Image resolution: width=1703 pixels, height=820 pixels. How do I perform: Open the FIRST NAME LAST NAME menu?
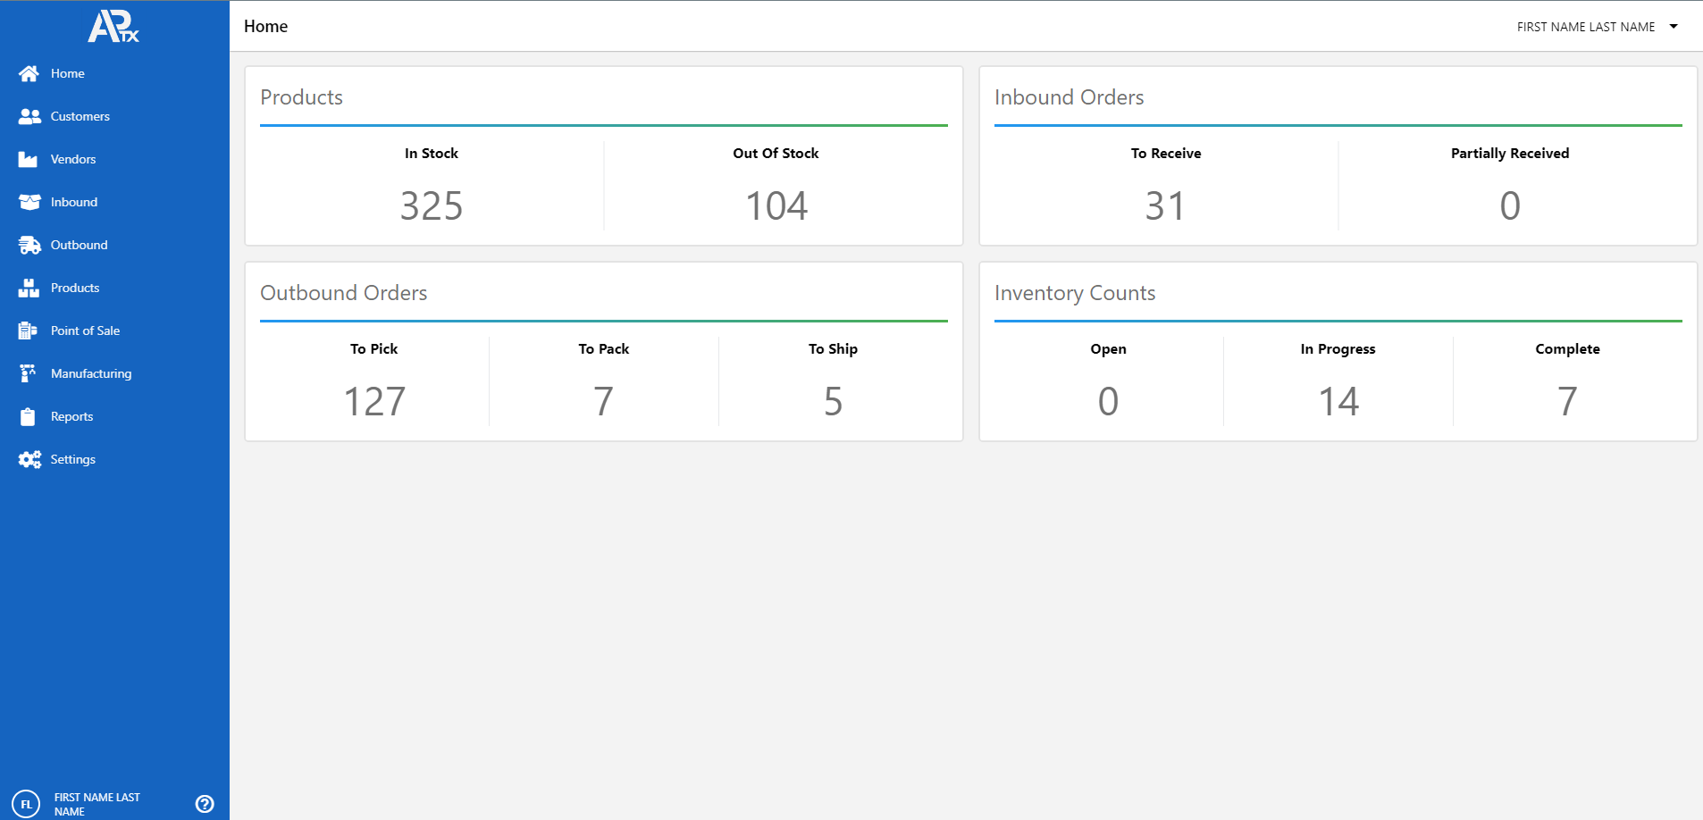[x=1585, y=27]
